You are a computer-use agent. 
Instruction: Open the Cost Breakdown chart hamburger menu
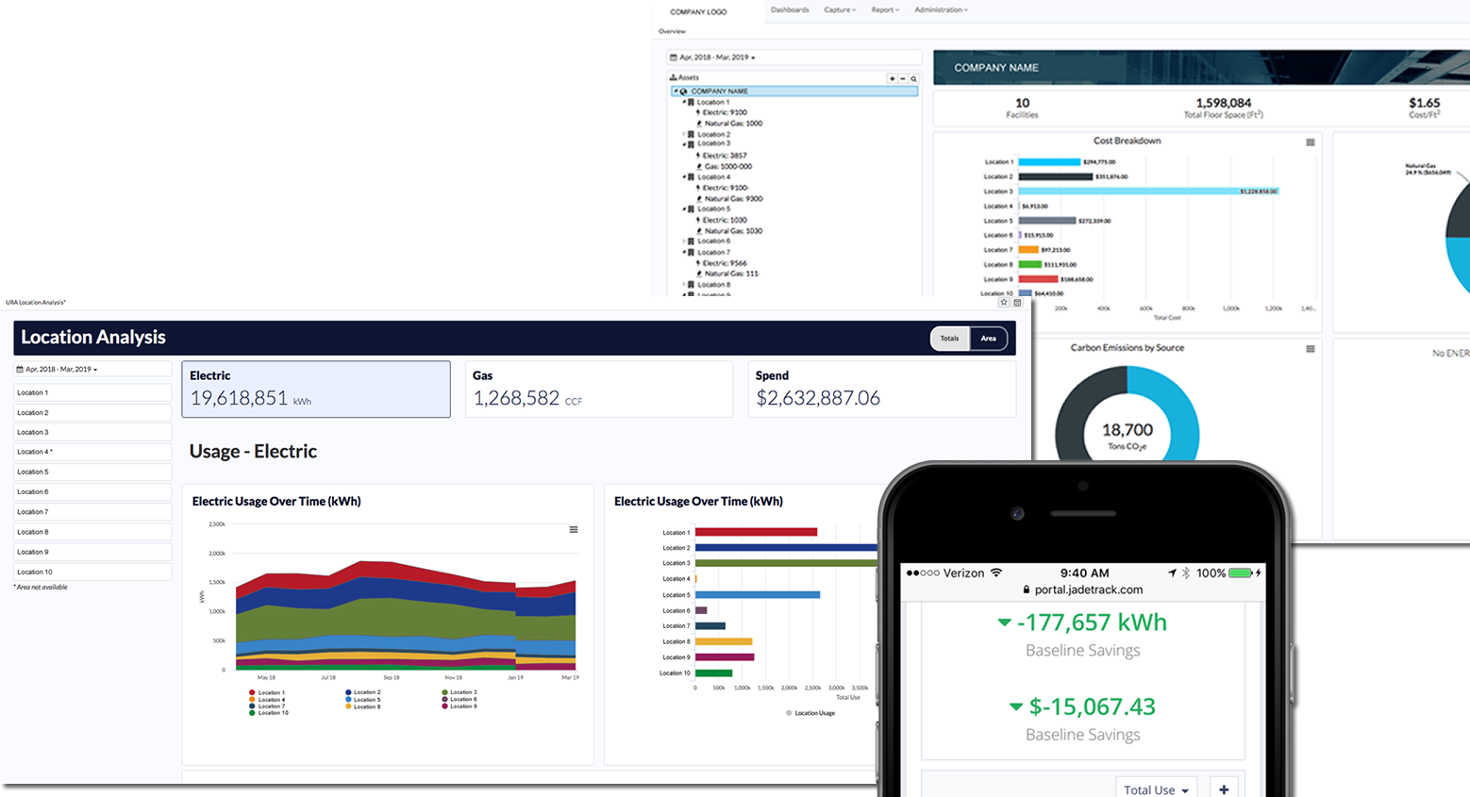click(1310, 142)
